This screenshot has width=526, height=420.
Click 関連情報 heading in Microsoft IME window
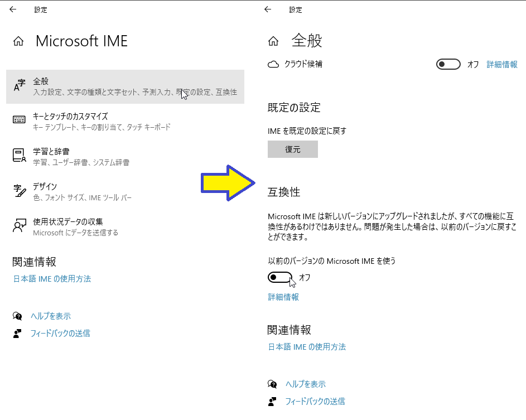pyautogui.click(x=34, y=262)
